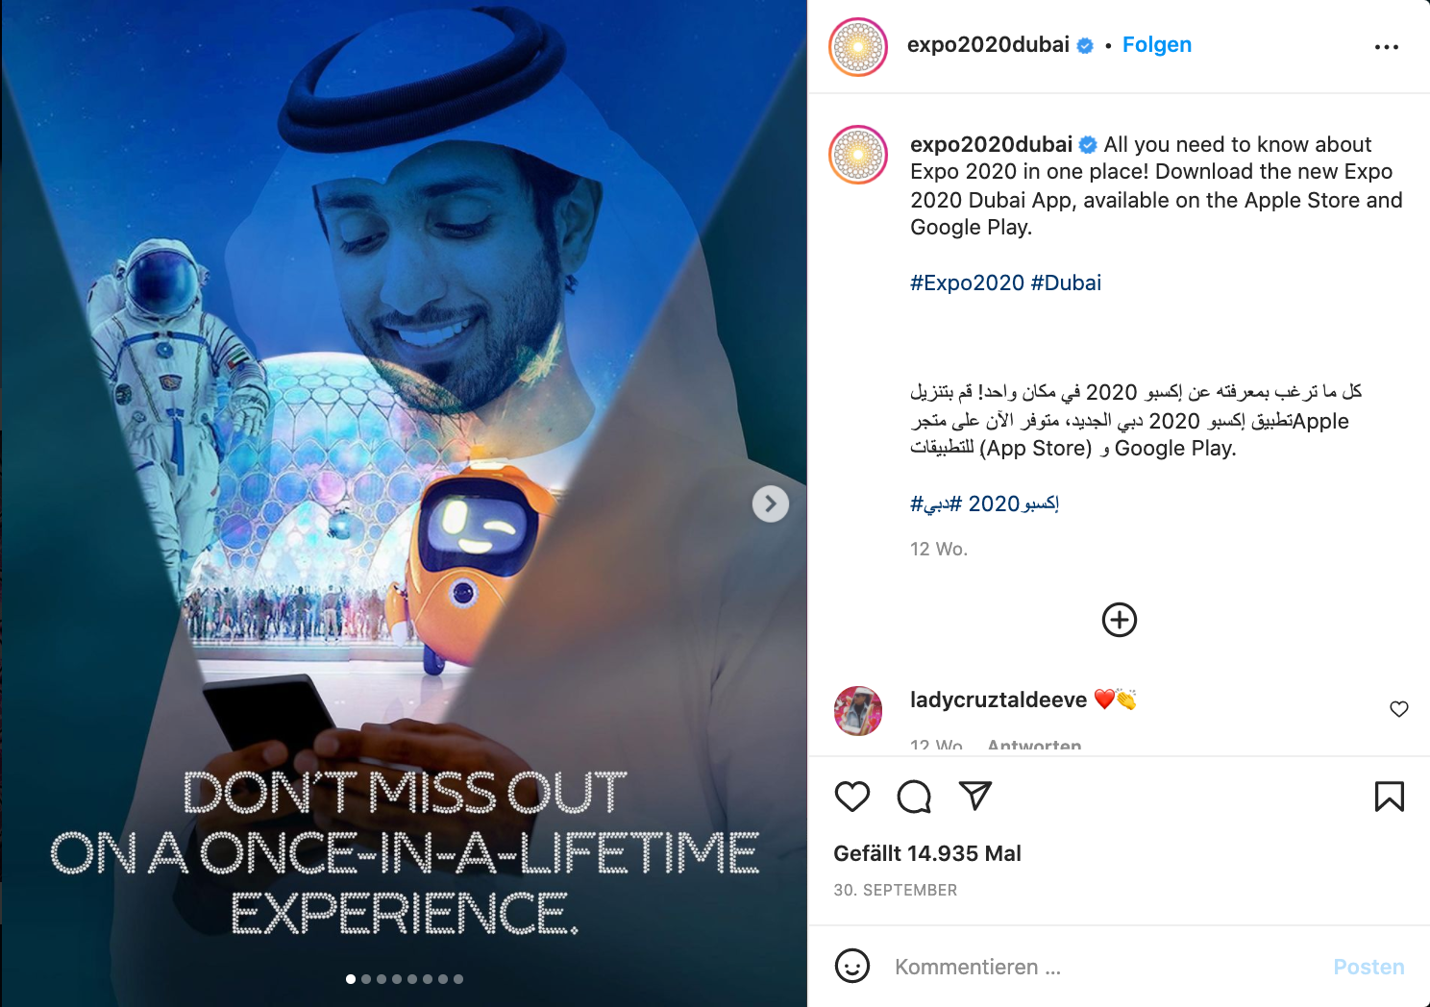Like the post with the heart icon
Image resolution: width=1430 pixels, height=1007 pixels.
852,797
